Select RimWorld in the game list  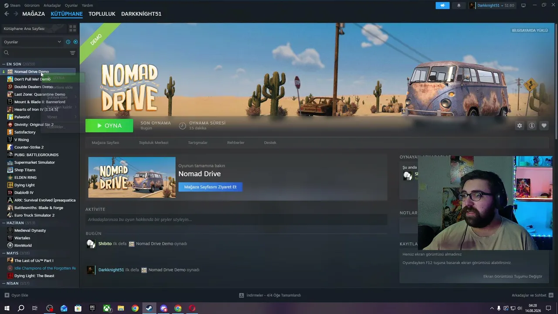point(23,246)
